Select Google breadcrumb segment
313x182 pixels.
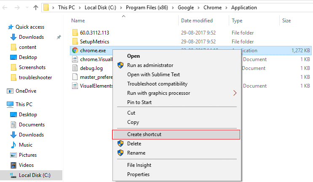(186, 8)
